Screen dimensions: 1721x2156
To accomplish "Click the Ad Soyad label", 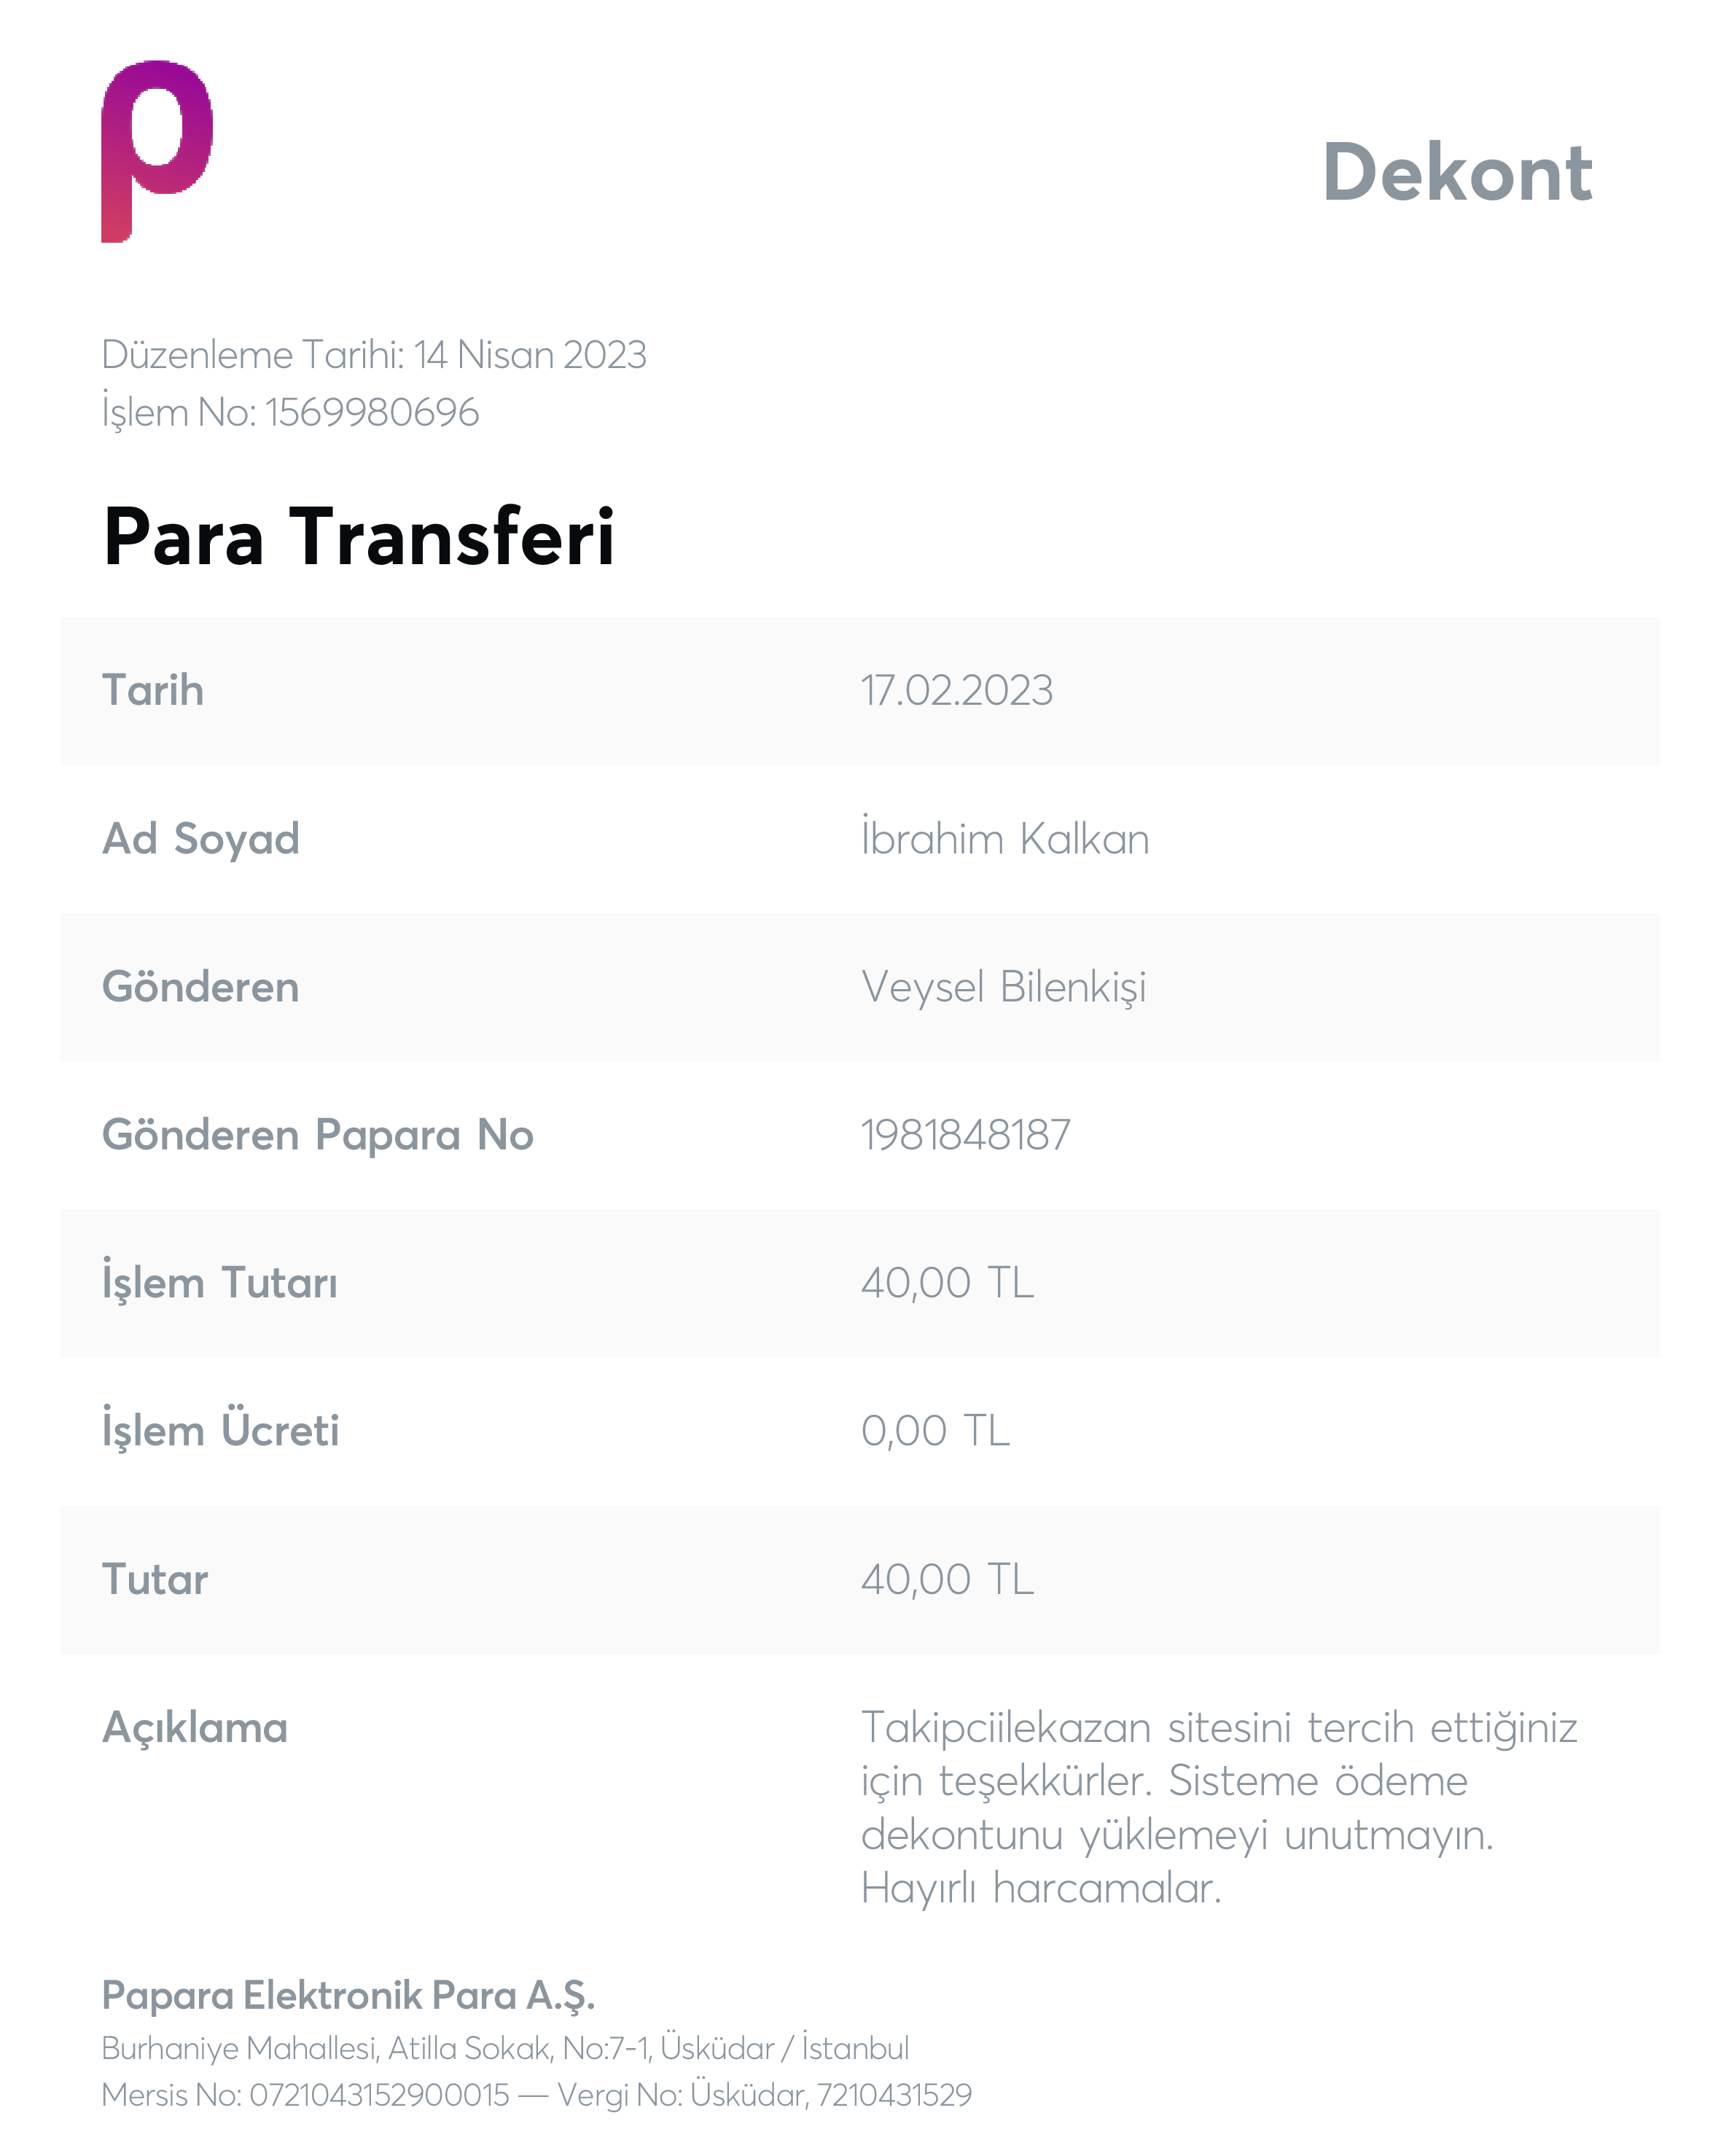I will (x=201, y=839).
